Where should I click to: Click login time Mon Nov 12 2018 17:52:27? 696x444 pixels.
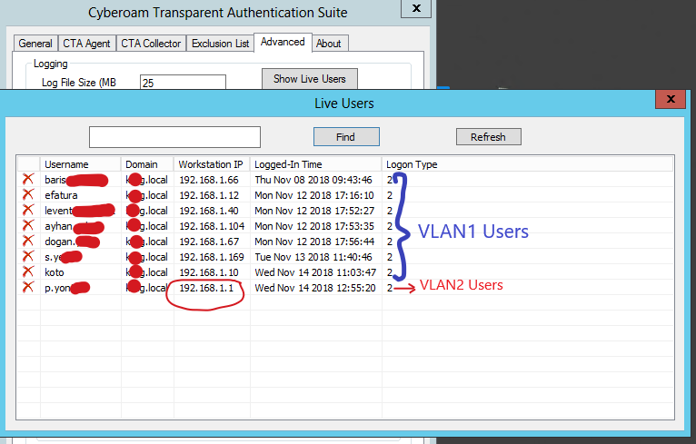pos(314,211)
